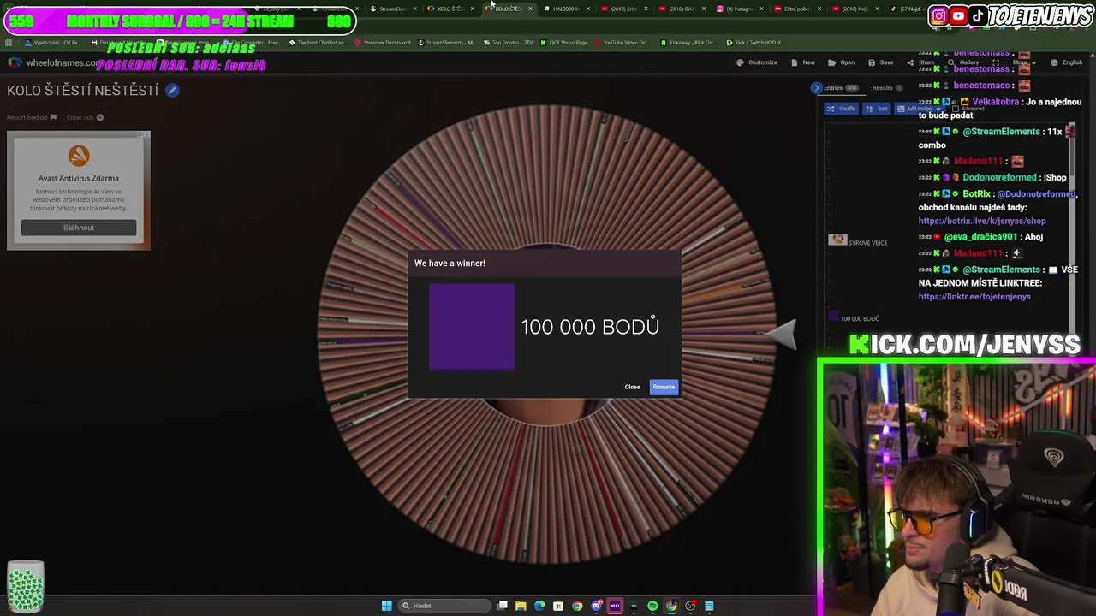Click Open in the wheel toolbar
1096x616 pixels.
click(x=842, y=62)
